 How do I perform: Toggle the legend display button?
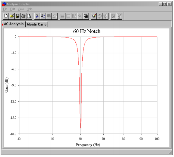[68, 16]
